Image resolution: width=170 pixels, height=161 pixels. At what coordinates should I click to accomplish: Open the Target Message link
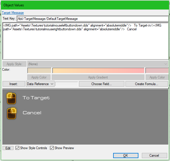13,13
